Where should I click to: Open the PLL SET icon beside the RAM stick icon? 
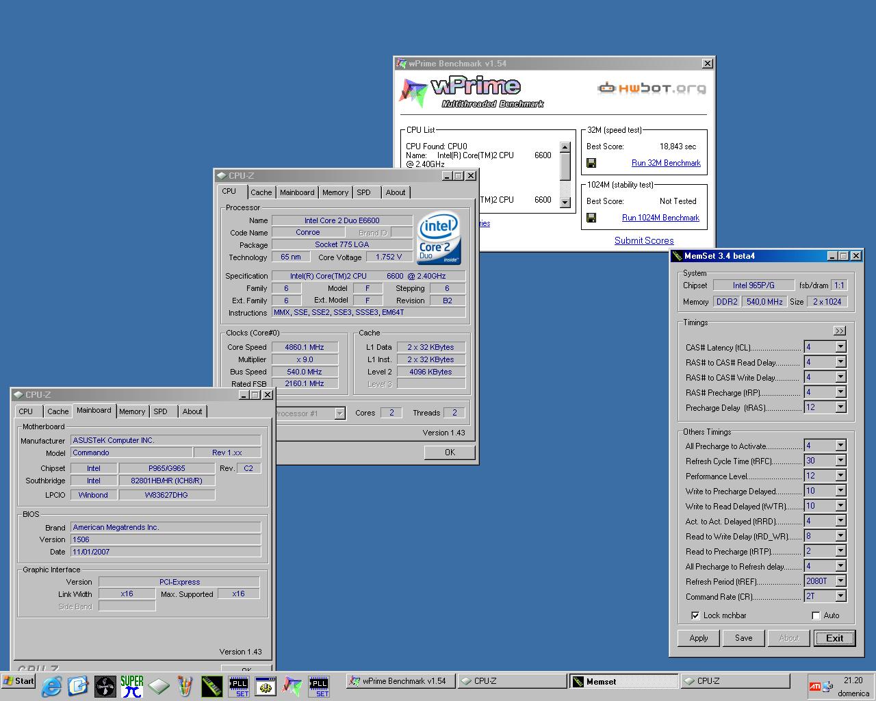click(238, 685)
